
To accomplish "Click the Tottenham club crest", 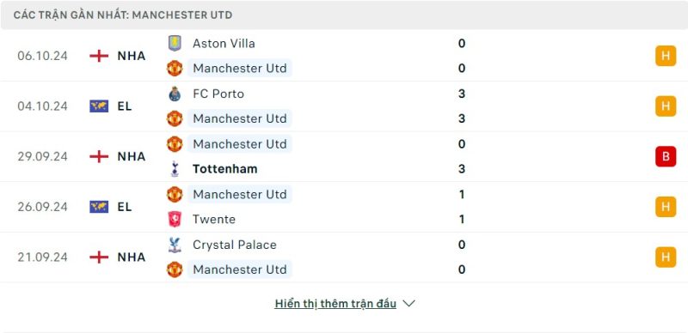I will [x=175, y=169].
